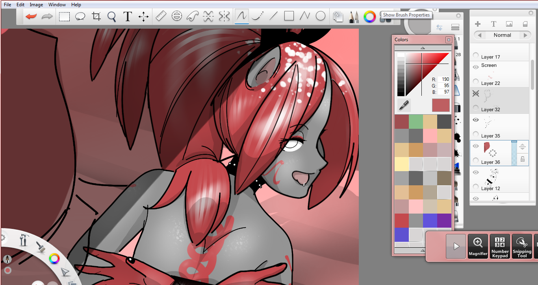Click the Redo arrow in the toolbar
This screenshot has width=538, height=285.
[x=47, y=16]
